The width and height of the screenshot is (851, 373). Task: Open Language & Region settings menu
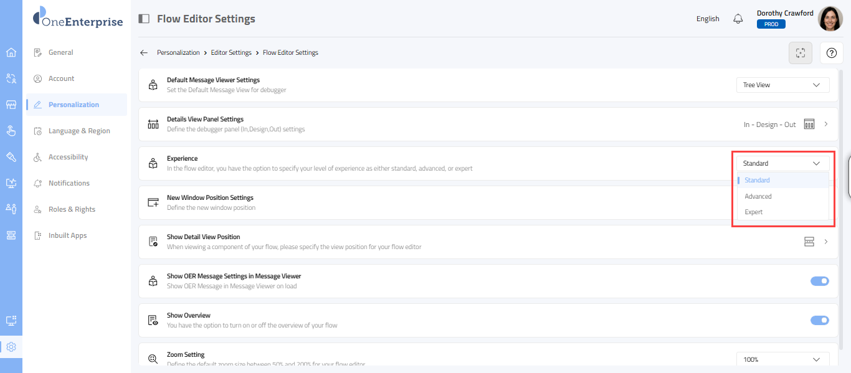pyautogui.click(x=79, y=131)
